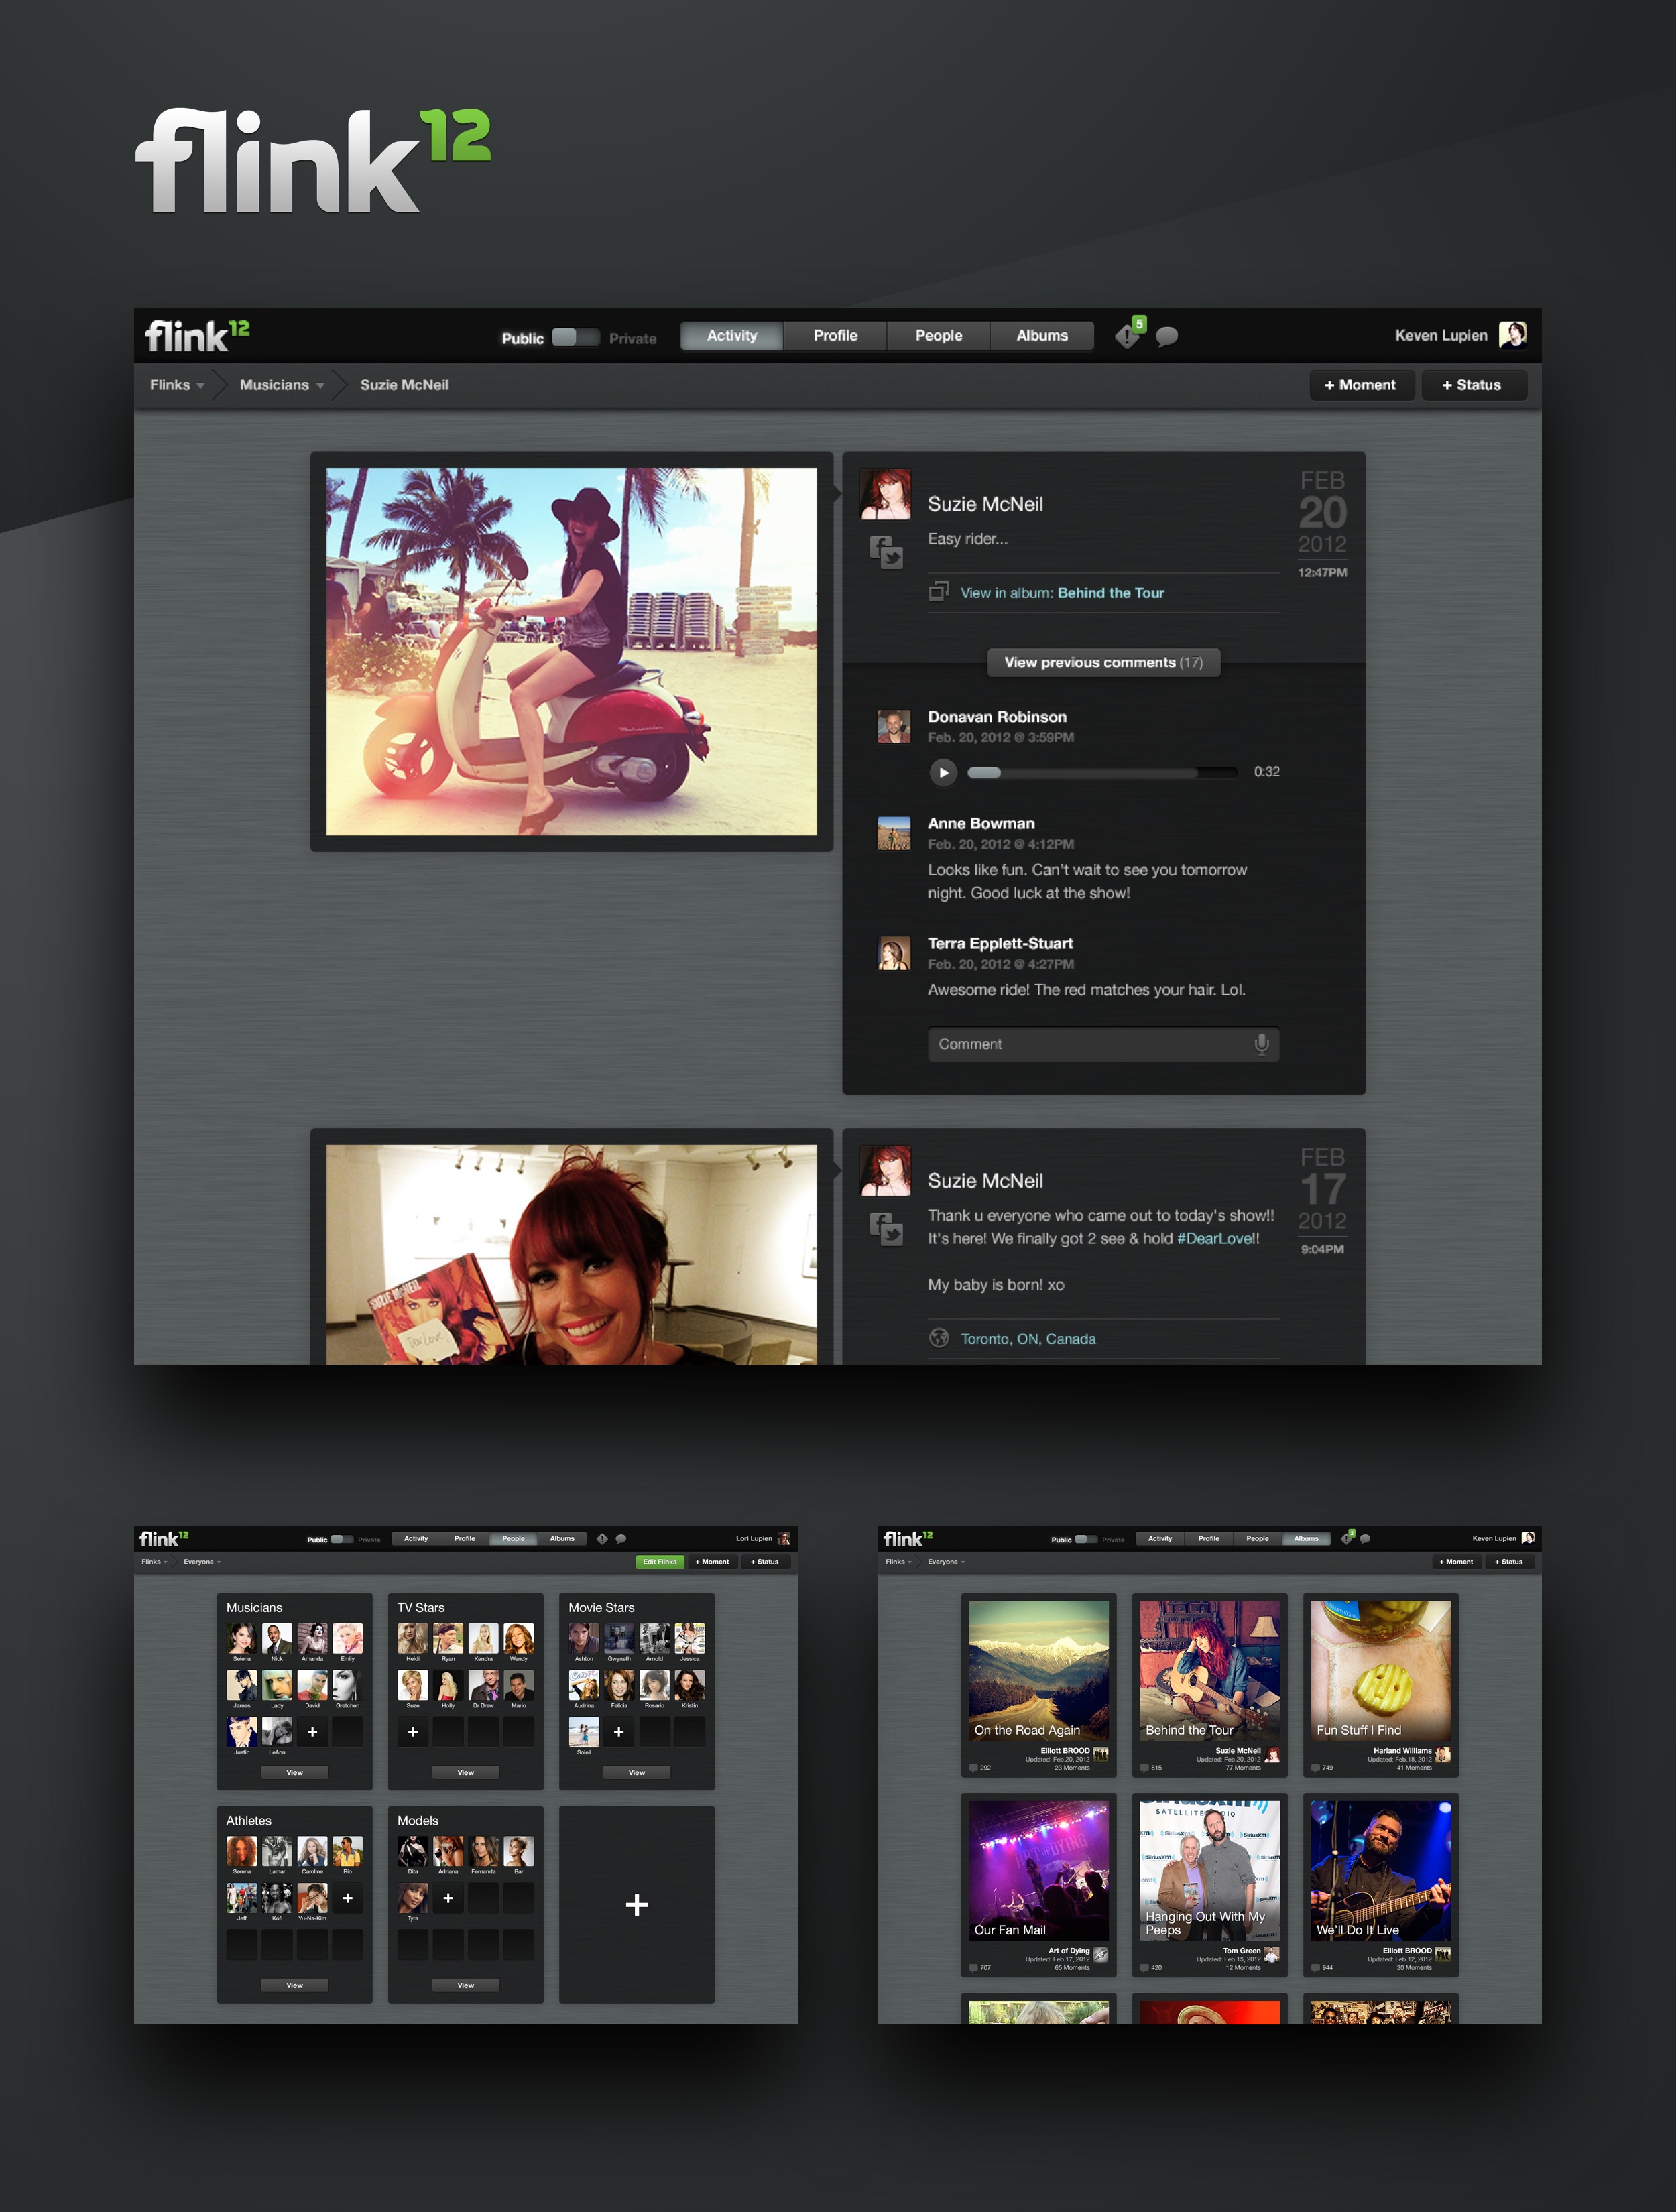The width and height of the screenshot is (1676, 2212).
Task: Toggle Public/Private switch on People screen
Action: coord(342,1539)
